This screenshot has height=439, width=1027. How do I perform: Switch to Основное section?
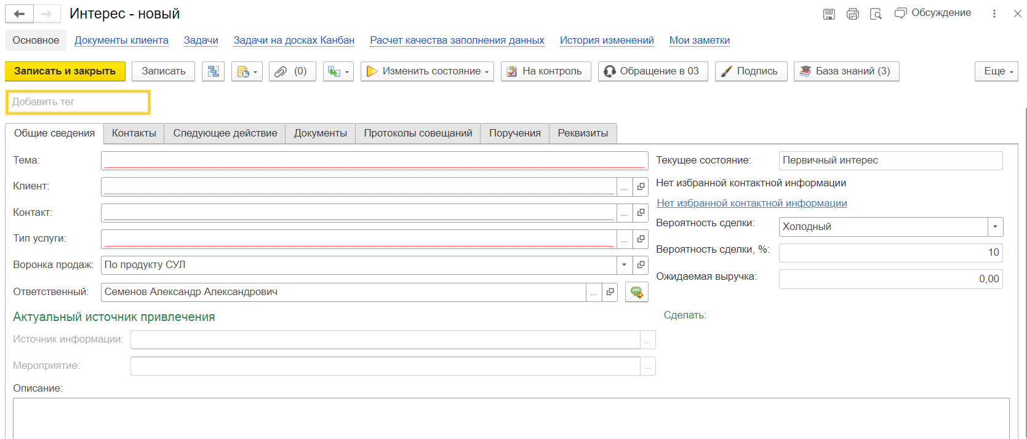coord(36,40)
